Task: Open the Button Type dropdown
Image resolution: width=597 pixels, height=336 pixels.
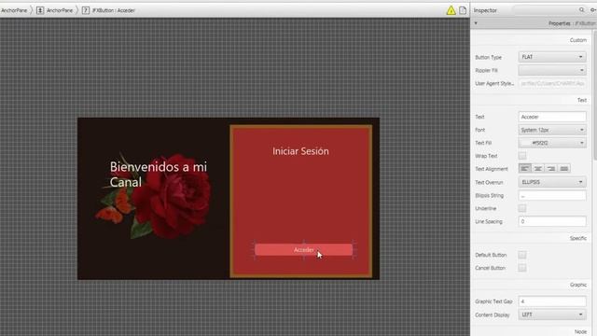Action: (552, 57)
